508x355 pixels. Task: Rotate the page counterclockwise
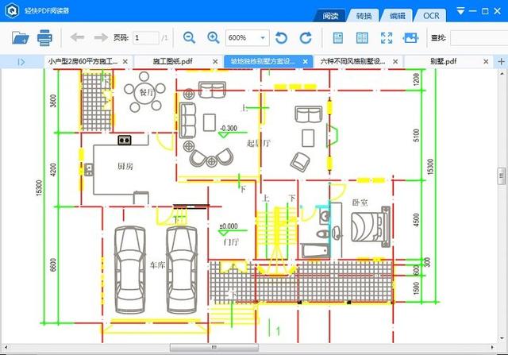pyautogui.click(x=281, y=38)
